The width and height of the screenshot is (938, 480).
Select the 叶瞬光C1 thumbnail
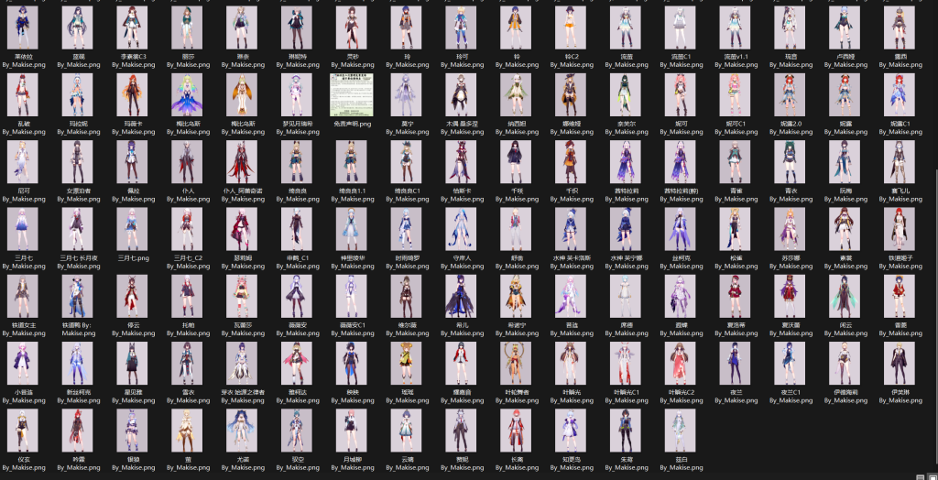[625, 364]
